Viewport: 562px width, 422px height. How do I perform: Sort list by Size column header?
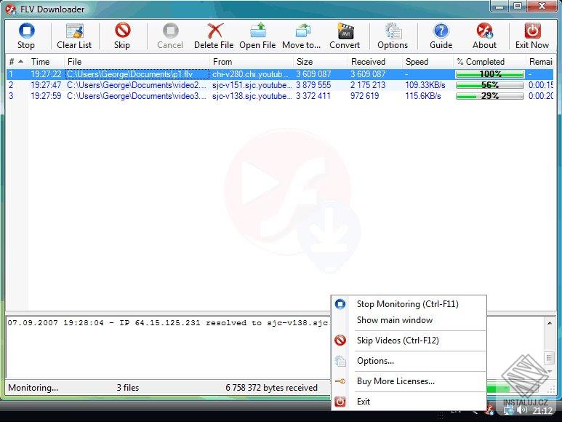[x=321, y=62]
